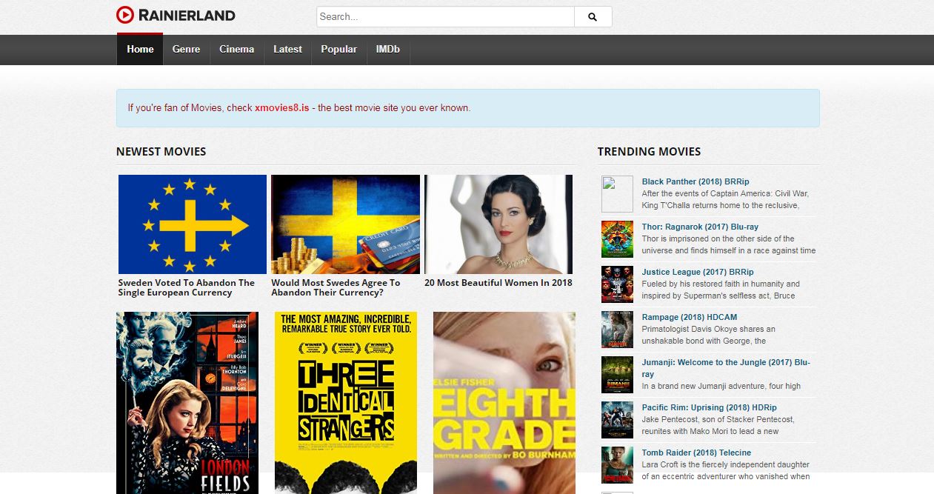Open the Latest movies tab
Image resolution: width=934 pixels, height=494 pixels.
tap(287, 50)
